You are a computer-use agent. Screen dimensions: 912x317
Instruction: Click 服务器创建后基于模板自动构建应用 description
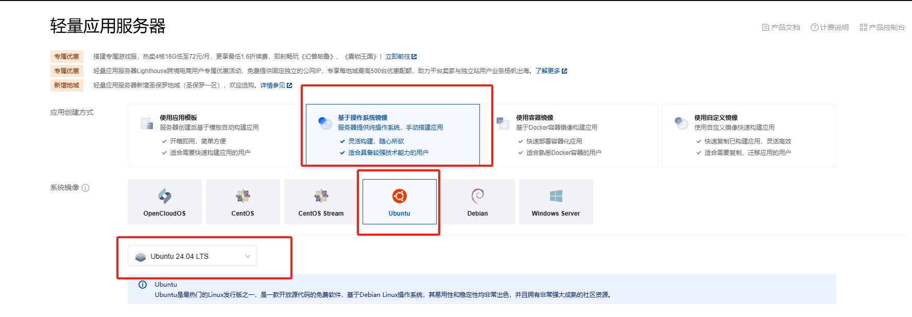[x=209, y=127]
